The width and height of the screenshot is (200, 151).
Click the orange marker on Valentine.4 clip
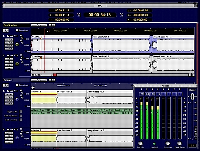coord(41,58)
